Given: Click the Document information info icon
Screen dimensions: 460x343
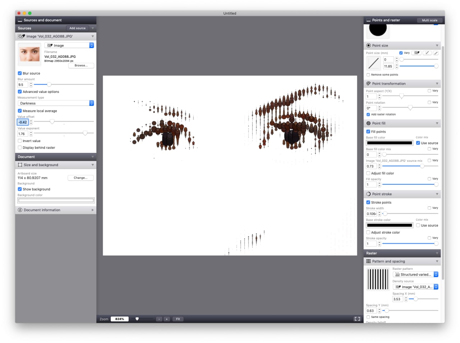Looking at the screenshot, I should pyautogui.click(x=20, y=210).
